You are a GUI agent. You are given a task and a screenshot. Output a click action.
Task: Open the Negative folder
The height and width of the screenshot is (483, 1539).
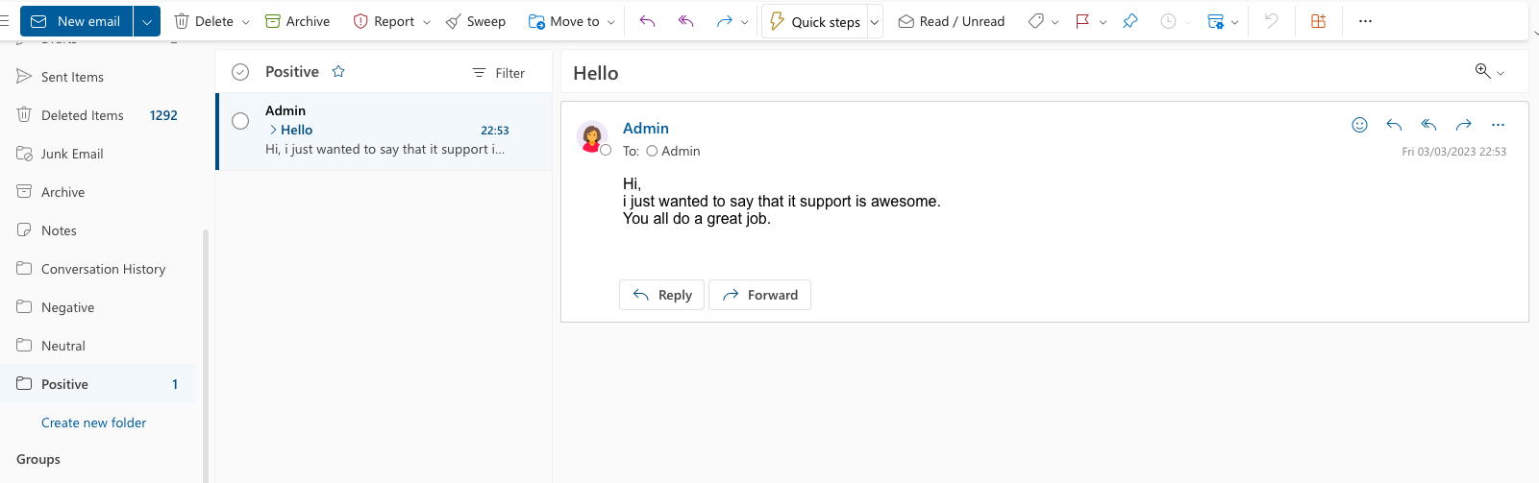(x=67, y=307)
